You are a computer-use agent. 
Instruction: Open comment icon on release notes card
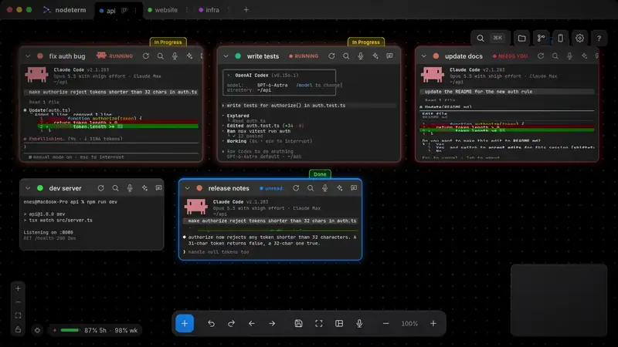tap(354, 188)
